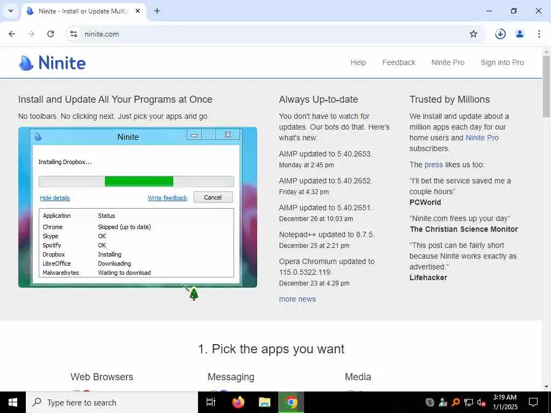Image resolution: width=551 pixels, height=413 pixels.
Task: Open network status tray icon
Action: (x=469, y=402)
